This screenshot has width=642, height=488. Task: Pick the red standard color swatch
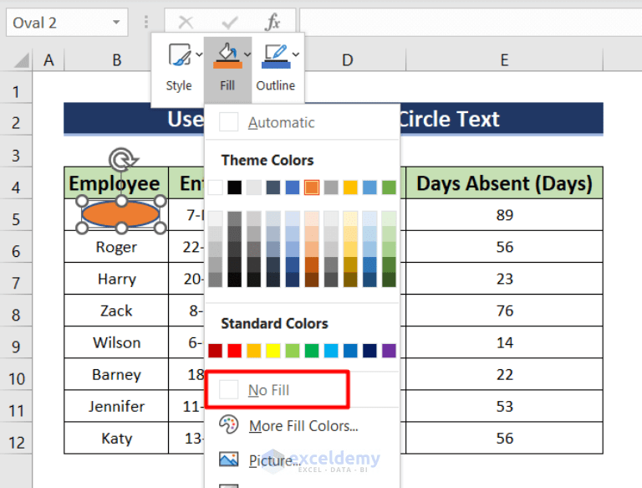(x=235, y=351)
